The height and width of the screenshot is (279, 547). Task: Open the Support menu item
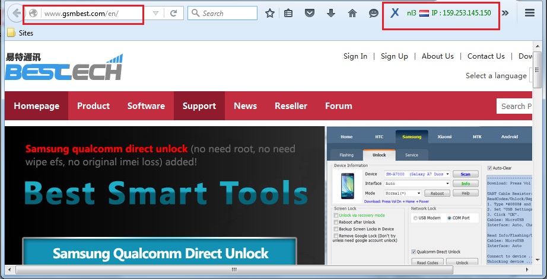(199, 106)
